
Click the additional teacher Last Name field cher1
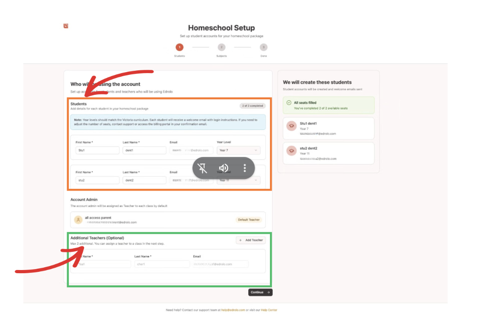(162, 264)
